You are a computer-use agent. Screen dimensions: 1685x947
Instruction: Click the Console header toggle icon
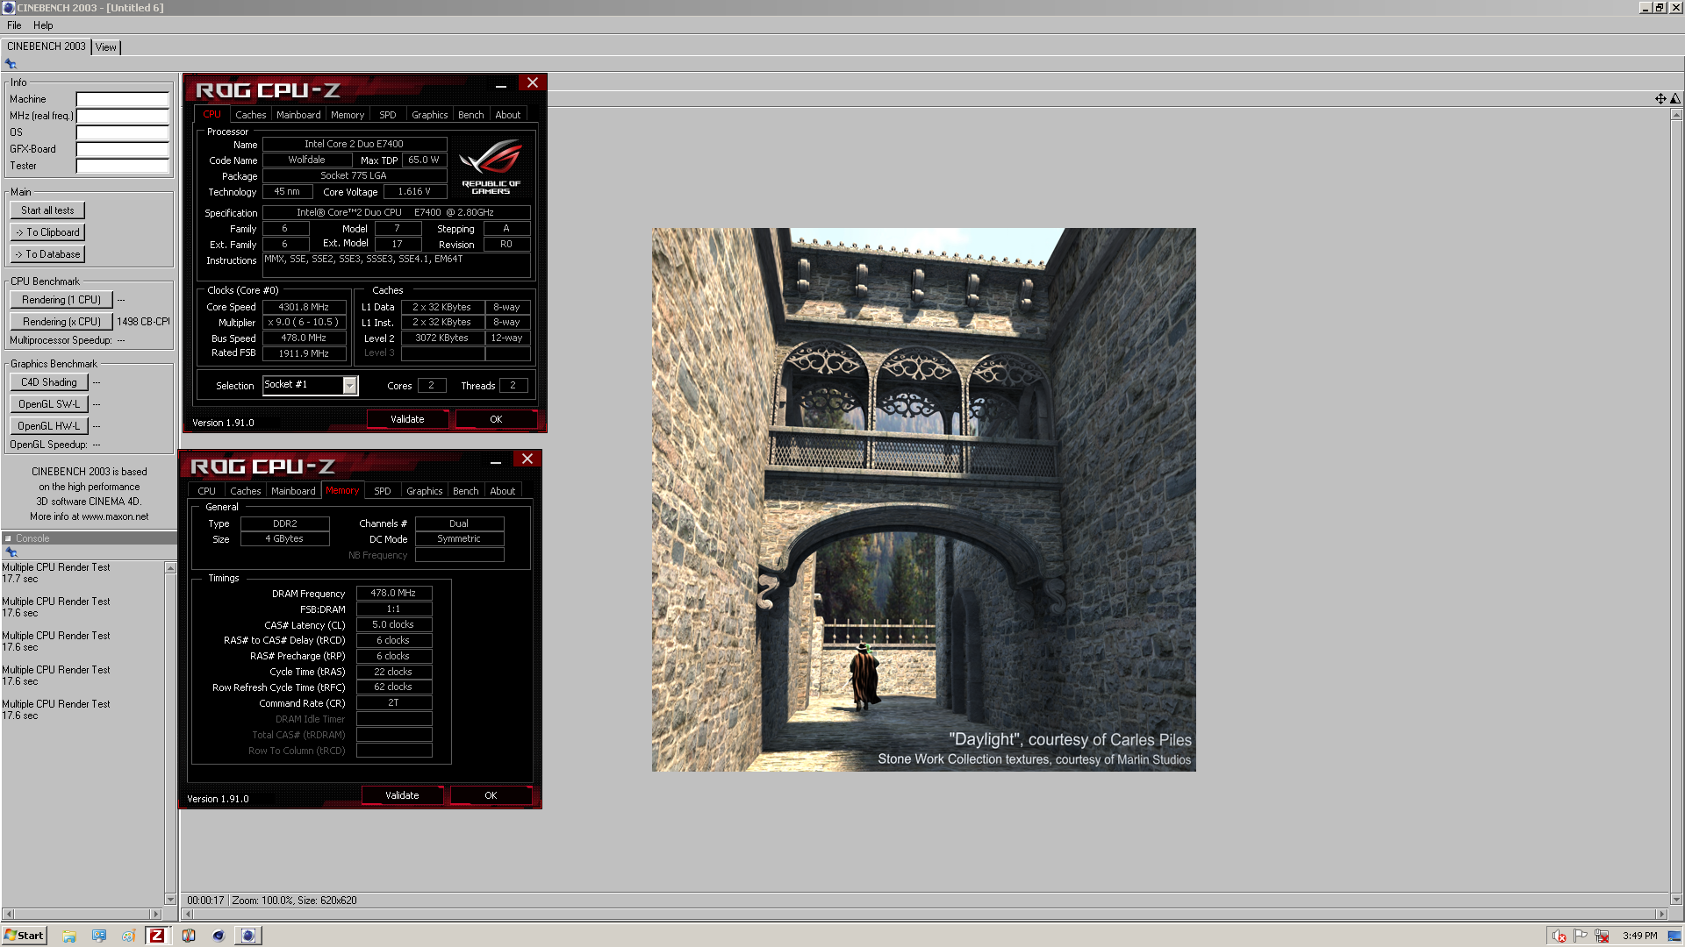pos(8,538)
